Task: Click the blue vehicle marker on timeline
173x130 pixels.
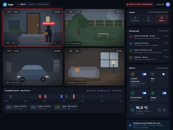Action: pos(62,96)
